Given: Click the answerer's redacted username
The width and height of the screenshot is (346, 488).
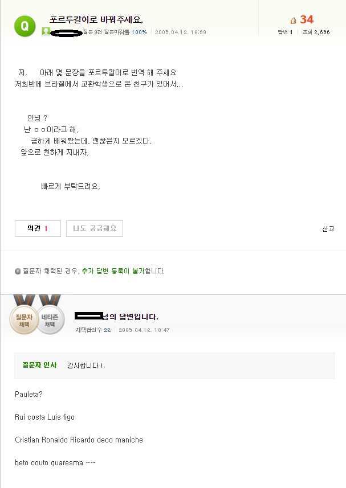Looking at the screenshot, I should [88, 316].
